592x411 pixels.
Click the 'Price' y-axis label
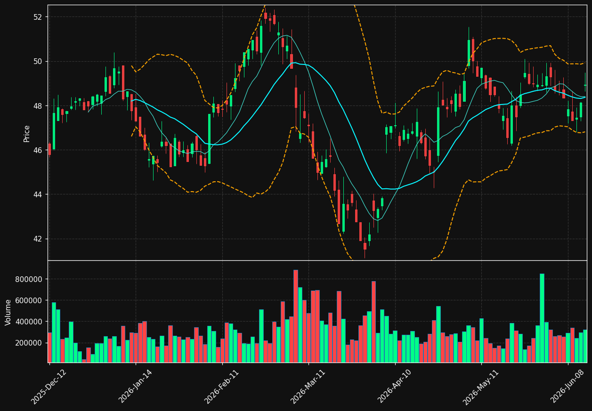[27, 133]
